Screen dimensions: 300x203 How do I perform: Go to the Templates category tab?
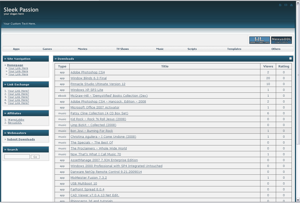click(x=234, y=49)
